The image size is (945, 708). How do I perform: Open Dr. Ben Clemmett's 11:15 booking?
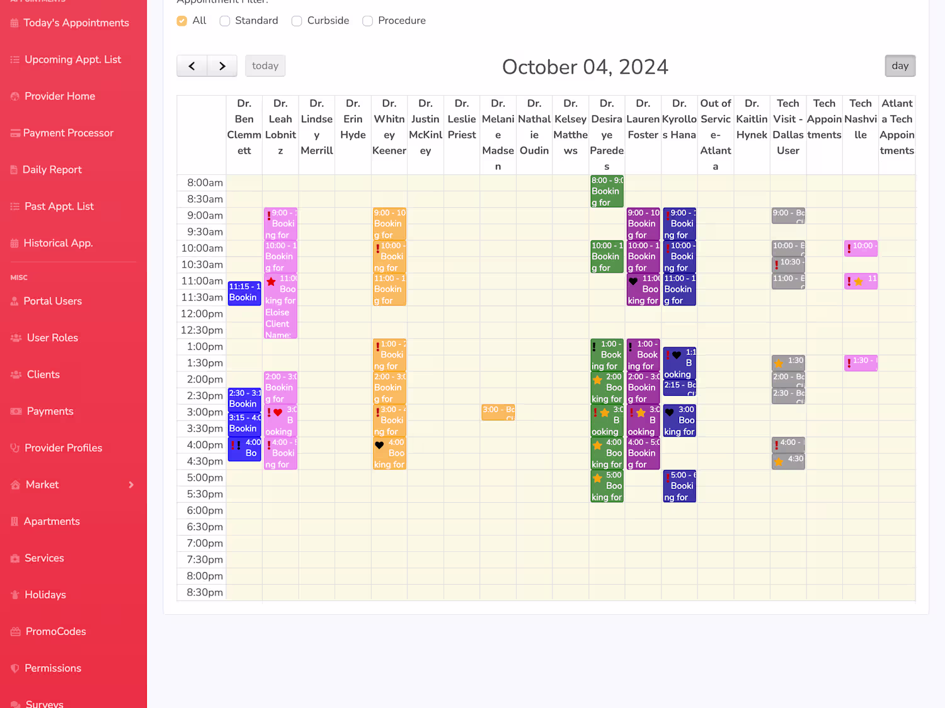click(244, 293)
